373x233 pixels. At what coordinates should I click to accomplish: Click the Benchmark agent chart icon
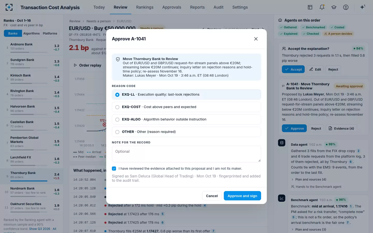pyautogui.click(x=282, y=198)
